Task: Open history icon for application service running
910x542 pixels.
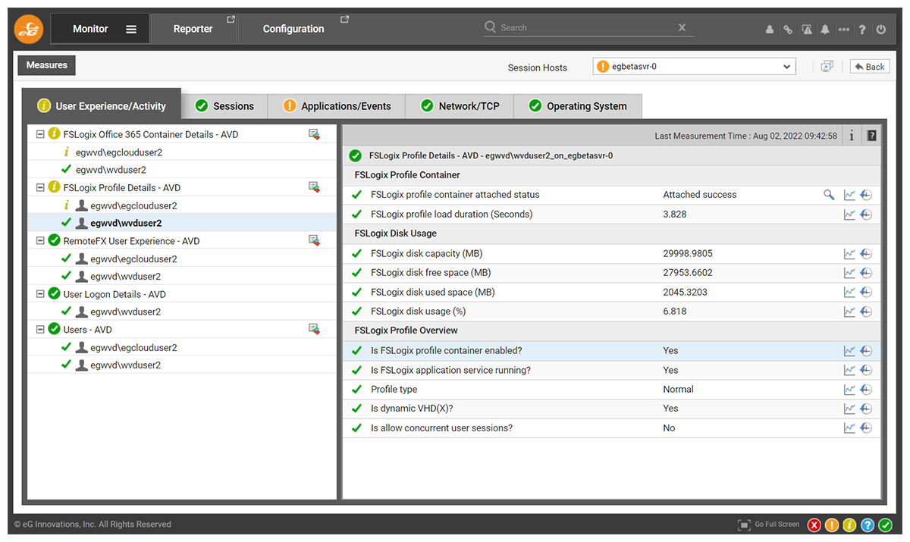Action: 866,371
